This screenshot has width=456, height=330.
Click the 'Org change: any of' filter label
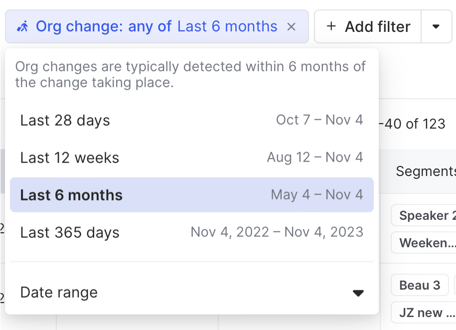point(104,26)
